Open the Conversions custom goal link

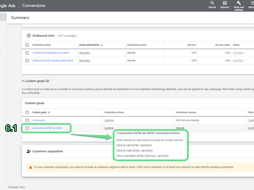pyautogui.click(x=39, y=120)
